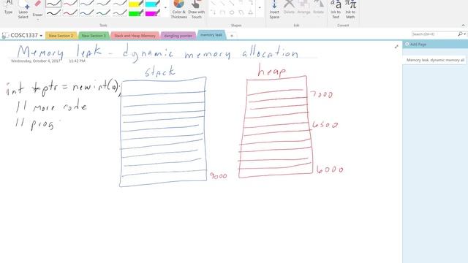
Task: Open the Rotate menu
Action: (319, 7)
